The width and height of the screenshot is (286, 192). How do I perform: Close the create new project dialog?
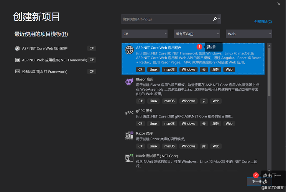tap(279, 4)
